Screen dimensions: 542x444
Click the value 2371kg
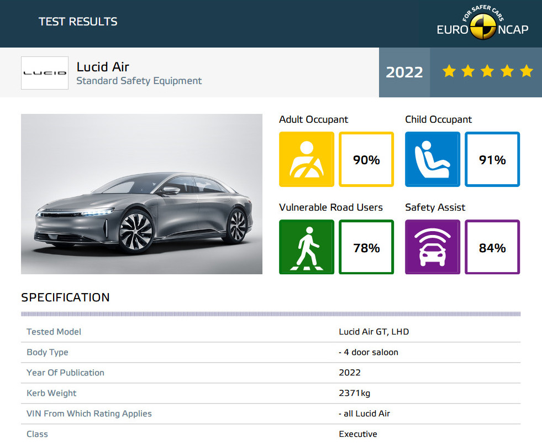click(354, 393)
